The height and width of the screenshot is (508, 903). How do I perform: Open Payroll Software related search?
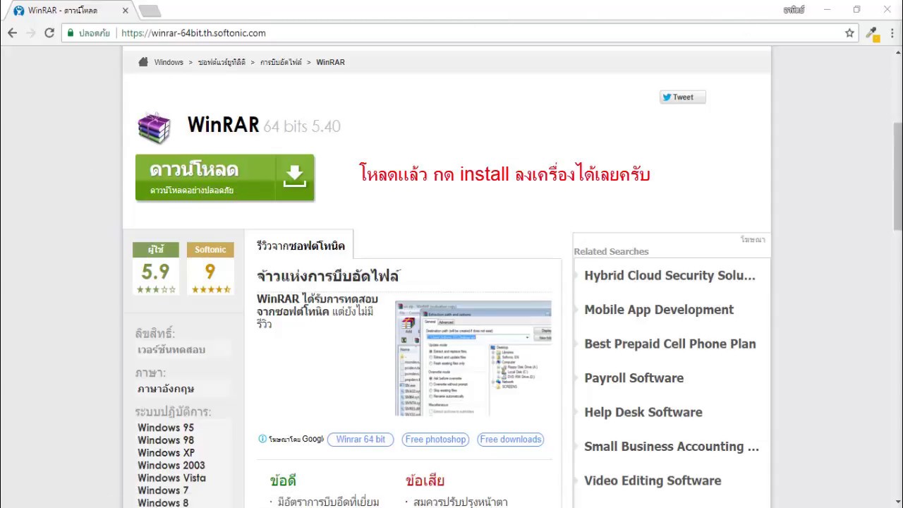coord(634,378)
